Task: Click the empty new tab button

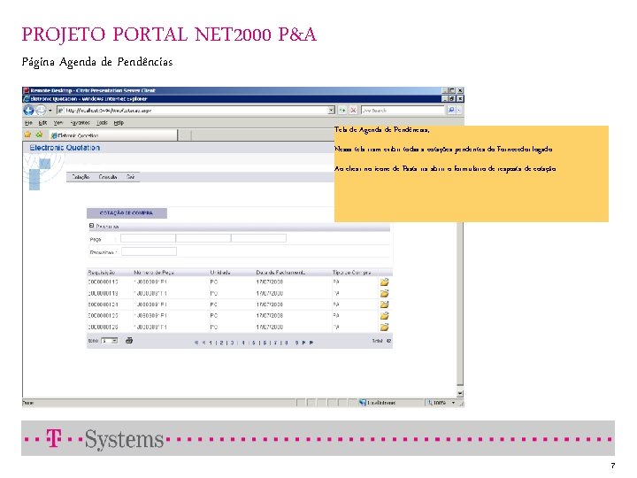Action: (x=185, y=135)
